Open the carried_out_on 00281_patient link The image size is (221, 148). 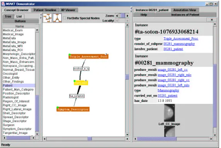coord(167,96)
